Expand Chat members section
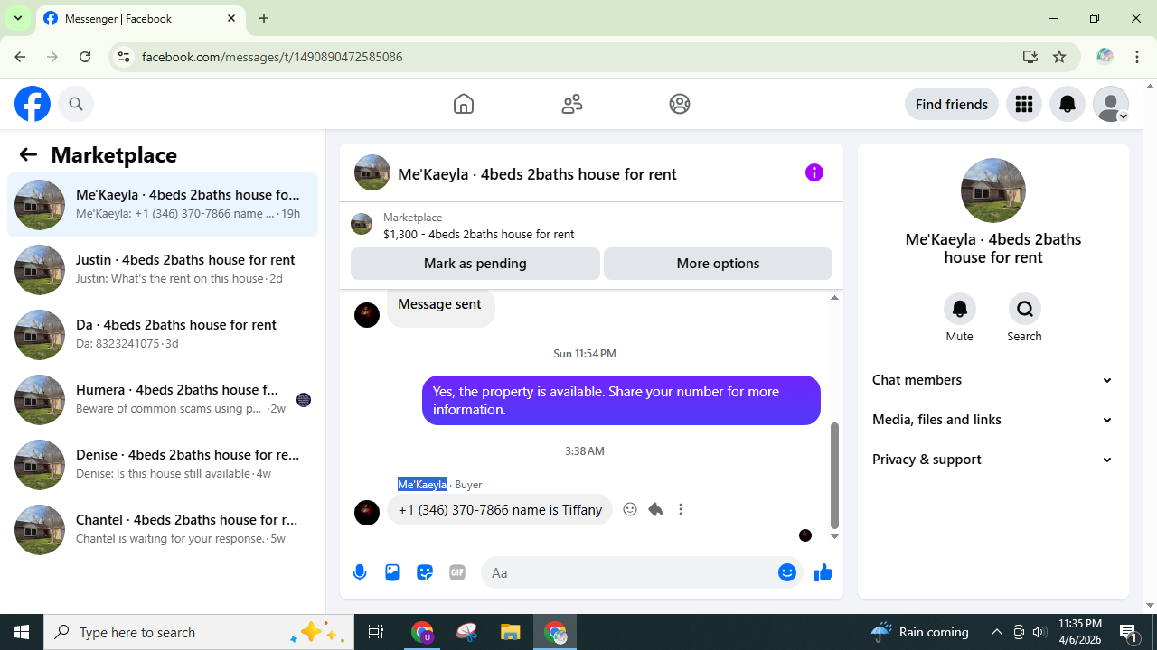Viewport: 1157px width, 650px height. 992,380
